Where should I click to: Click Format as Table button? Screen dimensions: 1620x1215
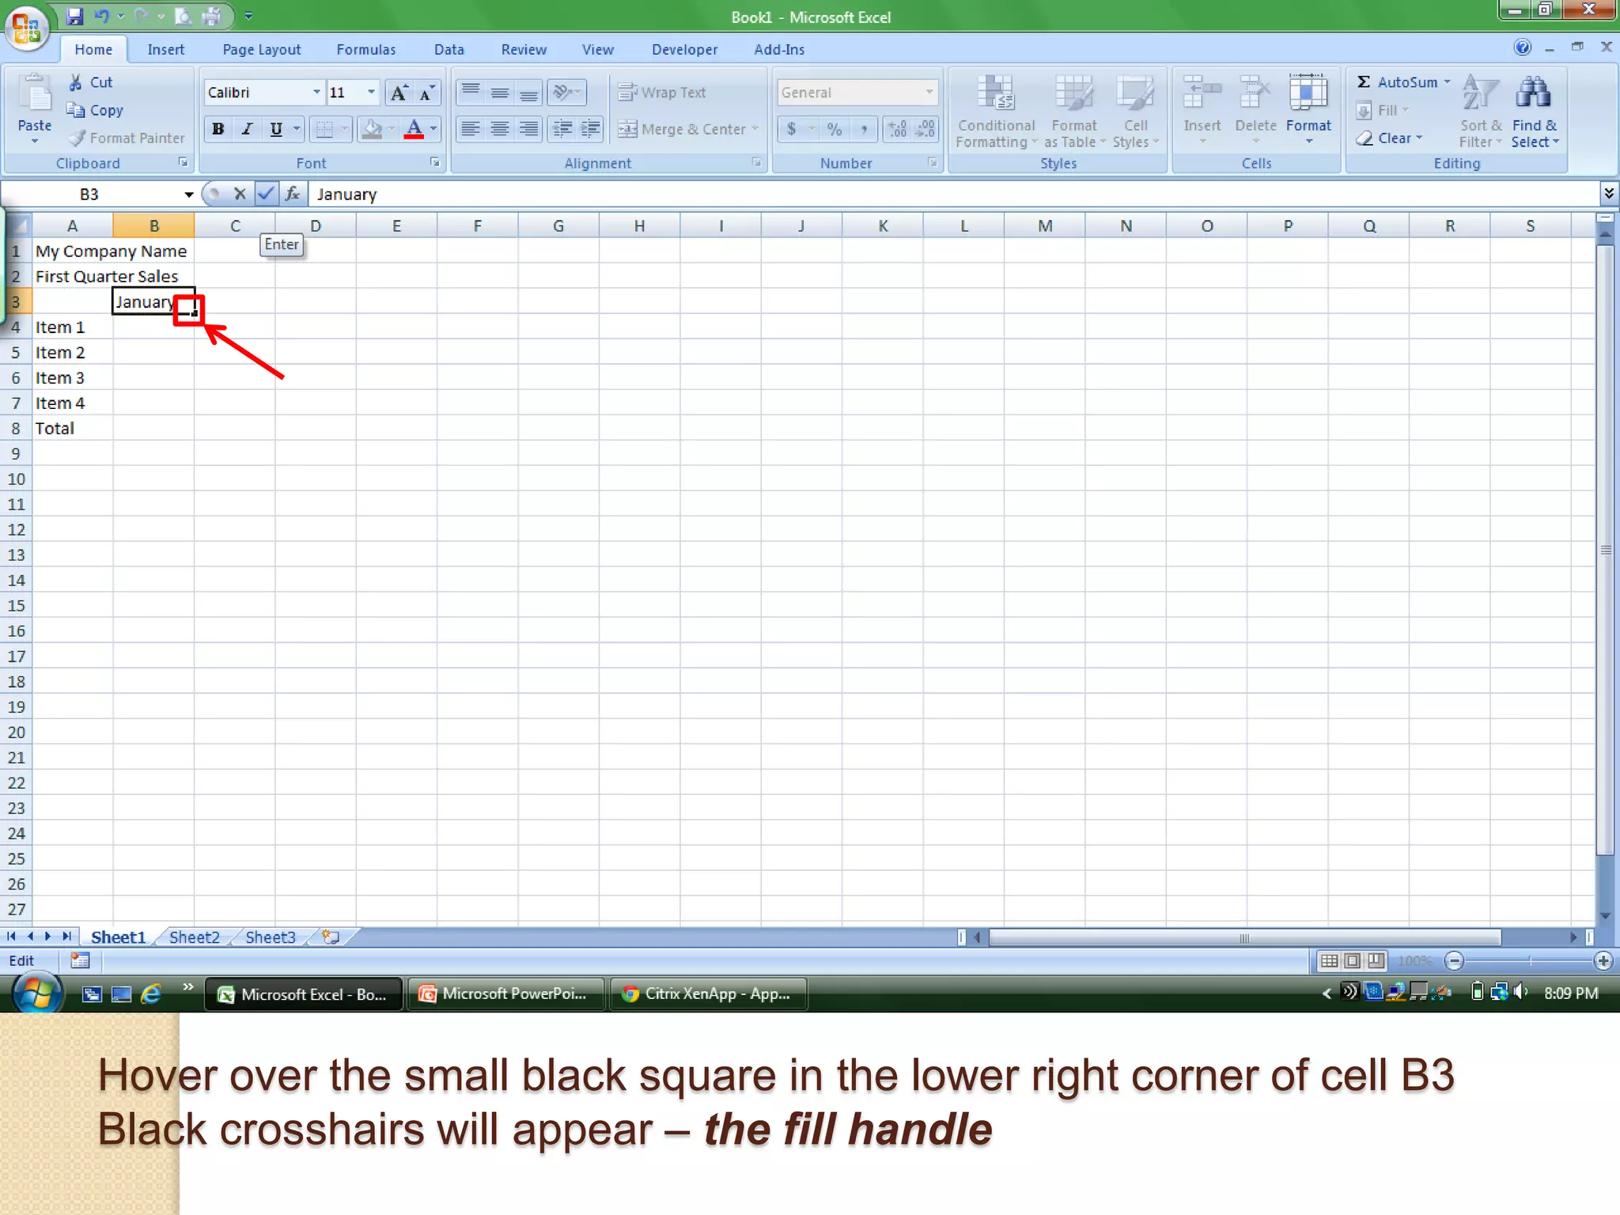pos(1073,111)
